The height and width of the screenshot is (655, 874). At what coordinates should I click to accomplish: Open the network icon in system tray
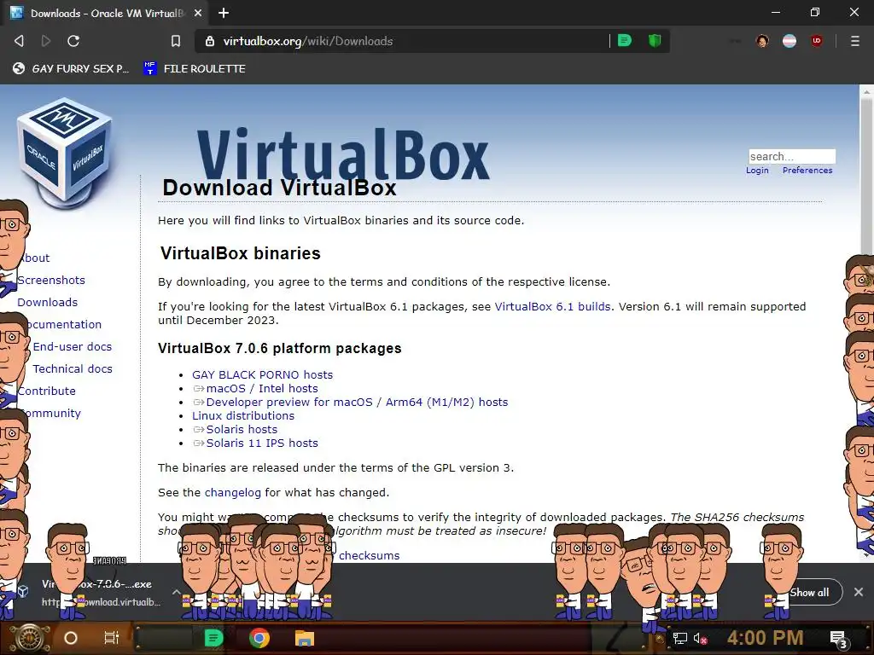(x=680, y=638)
